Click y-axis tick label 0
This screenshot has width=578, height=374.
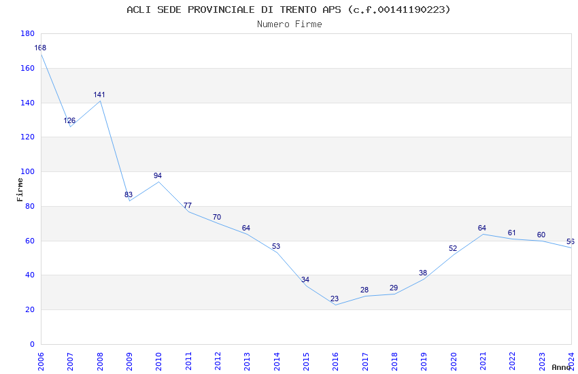[x=32, y=345]
